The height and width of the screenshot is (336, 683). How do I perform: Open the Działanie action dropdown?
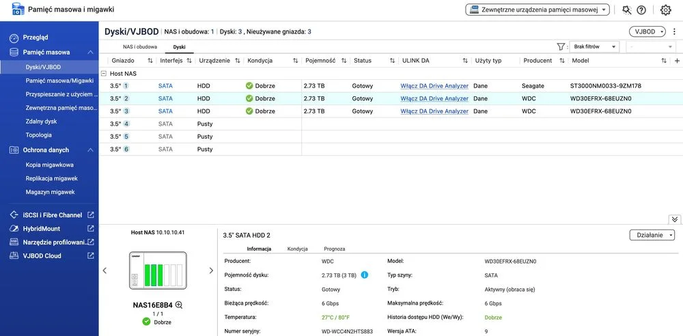pyautogui.click(x=652, y=235)
